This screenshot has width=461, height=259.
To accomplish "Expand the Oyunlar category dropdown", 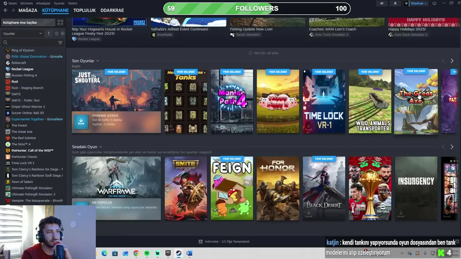I will coord(23,33).
